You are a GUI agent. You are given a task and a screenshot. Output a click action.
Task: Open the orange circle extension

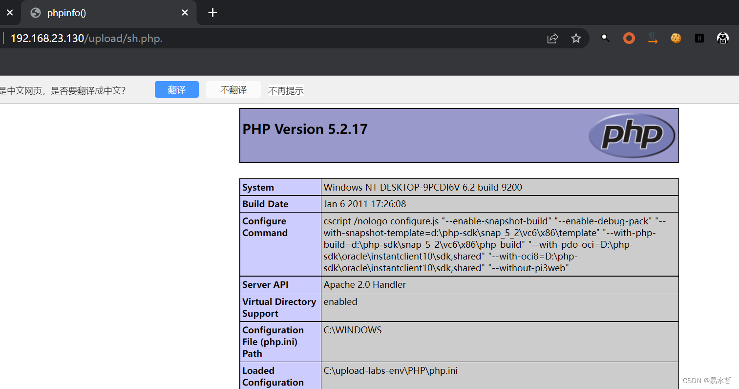pyautogui.click(x=629, y=38)
